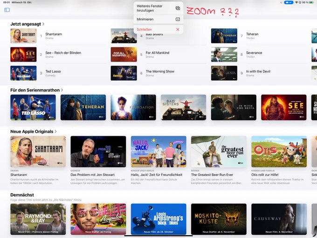This screenshot has width=317, height=238.
Task: Open 'Hallo, Jack!' poster
Action: coord(158,152)
